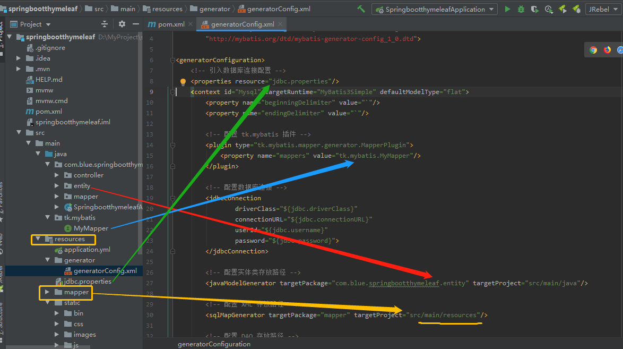Open preview in Chrome browser icon

point(593,50)
